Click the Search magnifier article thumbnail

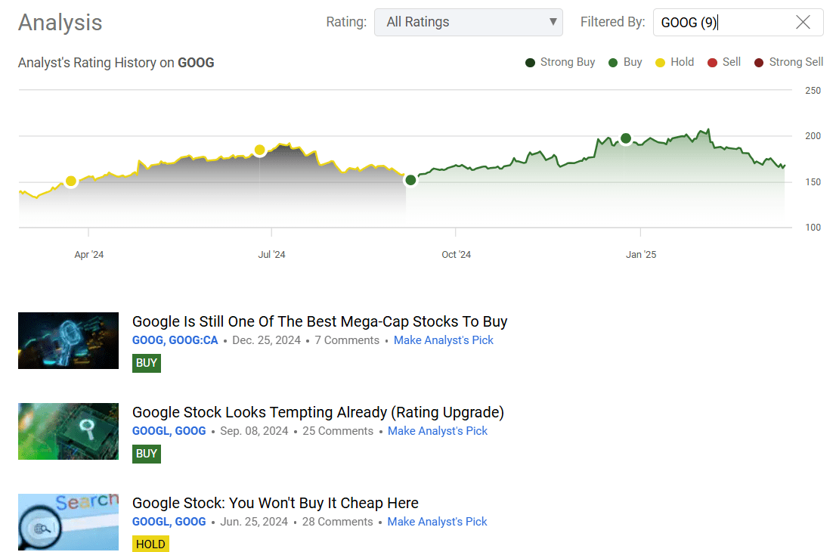[x=68, y=522]
